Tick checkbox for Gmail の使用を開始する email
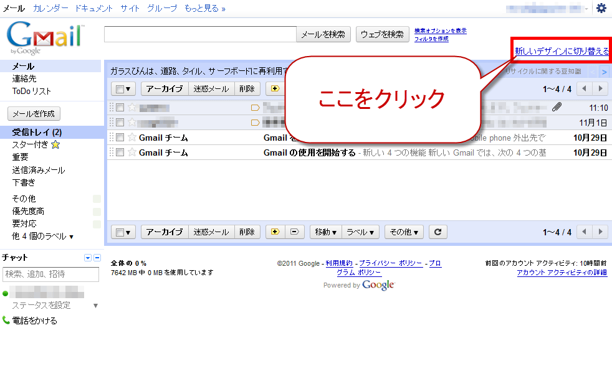 120,152
